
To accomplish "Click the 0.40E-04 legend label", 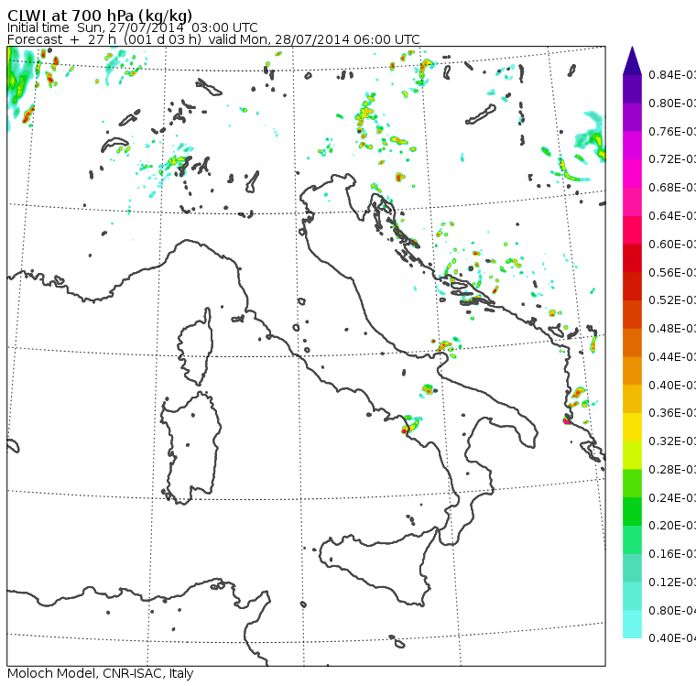I will coord(672,638).
